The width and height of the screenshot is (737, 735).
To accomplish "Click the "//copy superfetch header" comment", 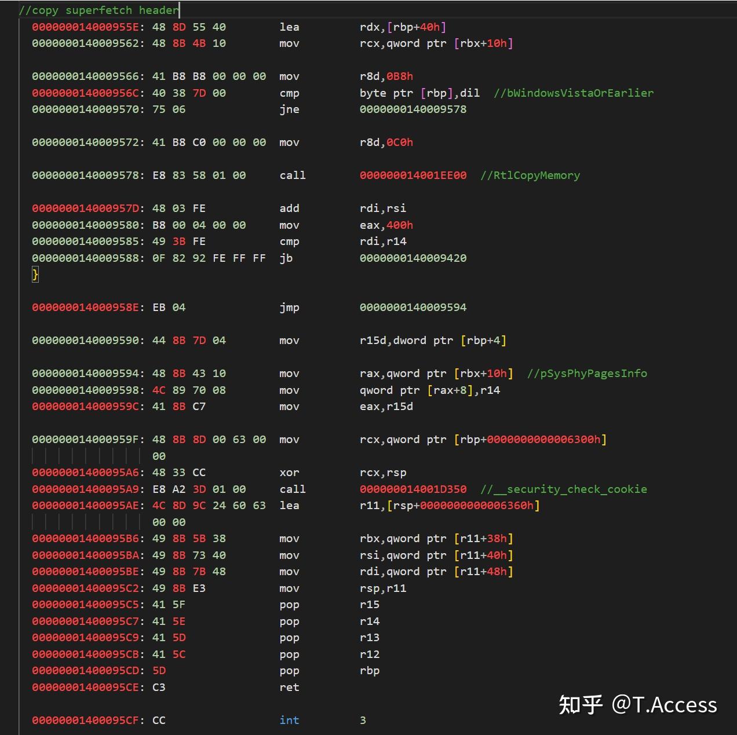I will click(98, 10).
